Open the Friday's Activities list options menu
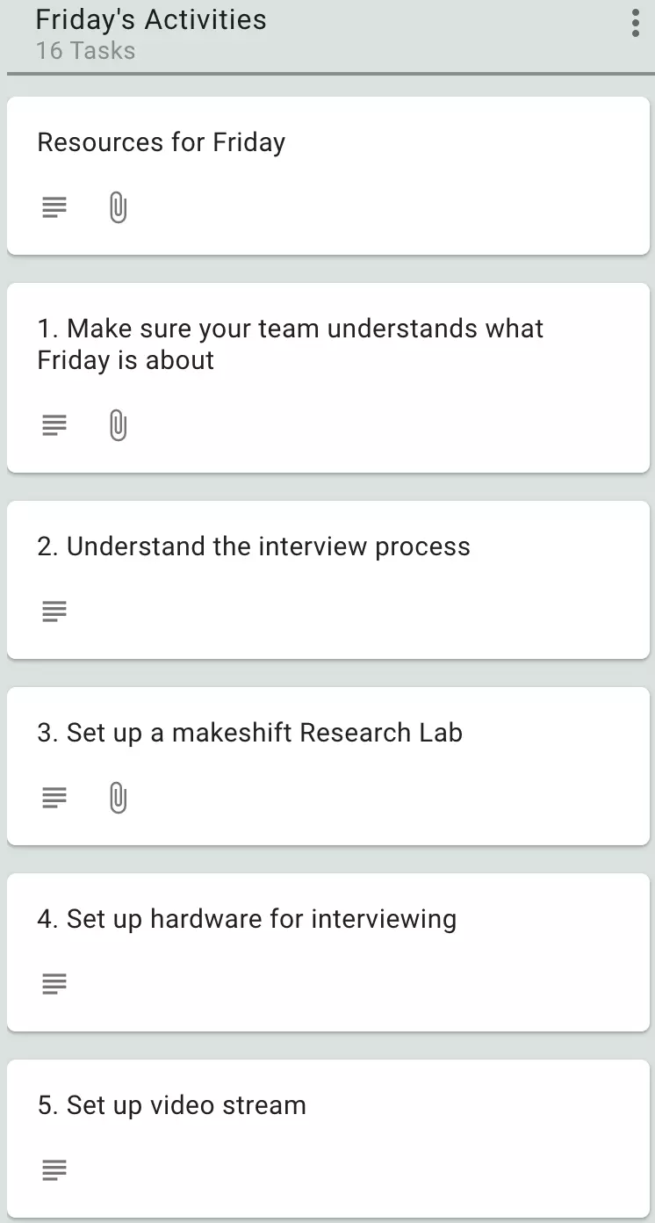655x1223 pixels. tap(635, 23)
